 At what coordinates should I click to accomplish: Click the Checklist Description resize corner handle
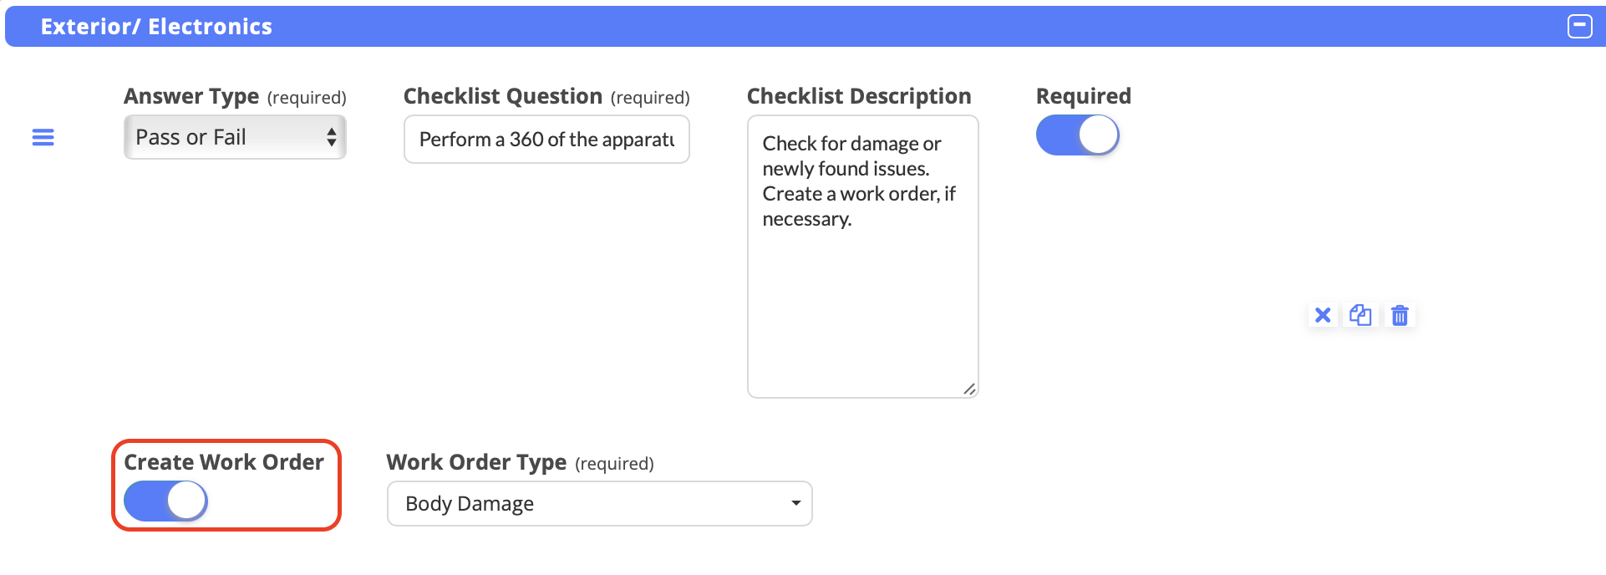(x=969, y=389)
